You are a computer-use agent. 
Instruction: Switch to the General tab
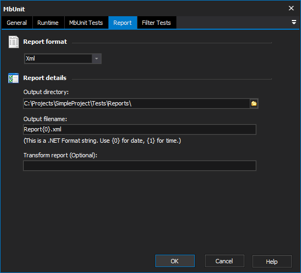(x=17, y=23)
